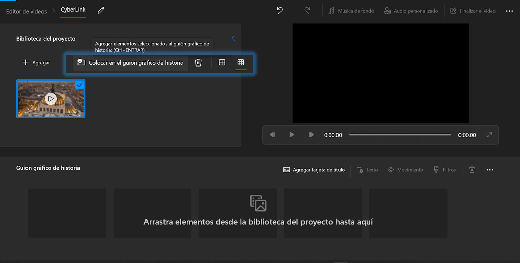Image resolution: width=520 pixels, height=263 pixels.
Task: Play the preview video
Action: coord(292,135)
